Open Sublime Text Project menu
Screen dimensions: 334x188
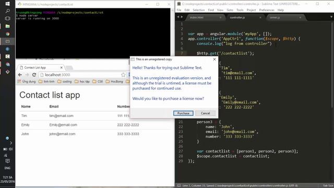[252, 10]
